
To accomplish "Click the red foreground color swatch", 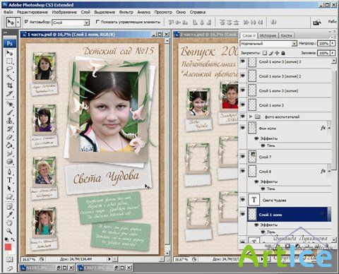I will pos(8,247).
